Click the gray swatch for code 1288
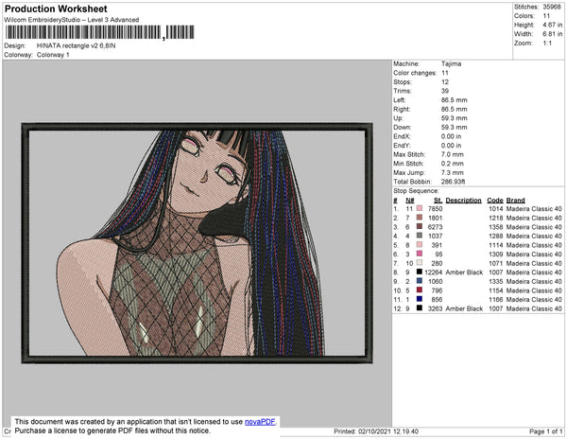The height and width of the screenshot is (439, 567). pos(420,236)
